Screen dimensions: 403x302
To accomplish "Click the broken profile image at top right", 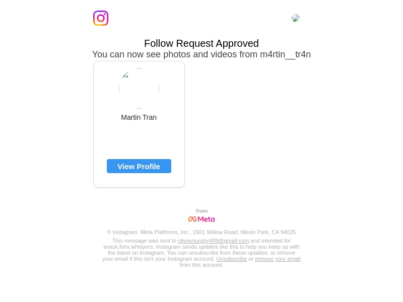I will [296, 18].
